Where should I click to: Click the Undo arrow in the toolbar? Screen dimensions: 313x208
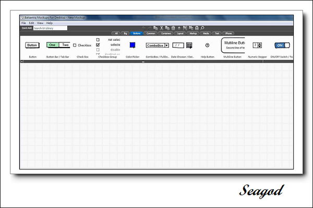point(143,28)
